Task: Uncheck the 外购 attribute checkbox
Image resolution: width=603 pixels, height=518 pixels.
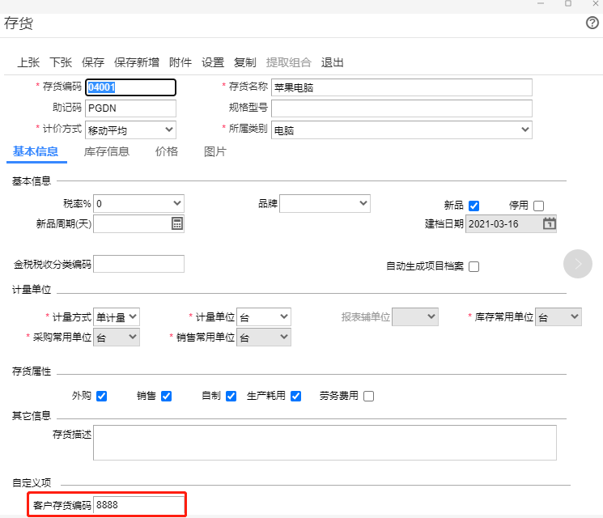Action: click(x=101, y=396)
